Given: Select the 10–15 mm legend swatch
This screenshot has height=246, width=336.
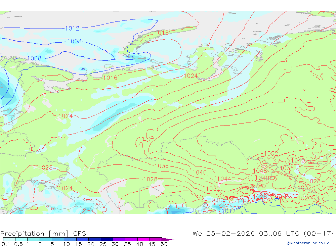Looking at the screenshot, I should click(x=70, y=239).
